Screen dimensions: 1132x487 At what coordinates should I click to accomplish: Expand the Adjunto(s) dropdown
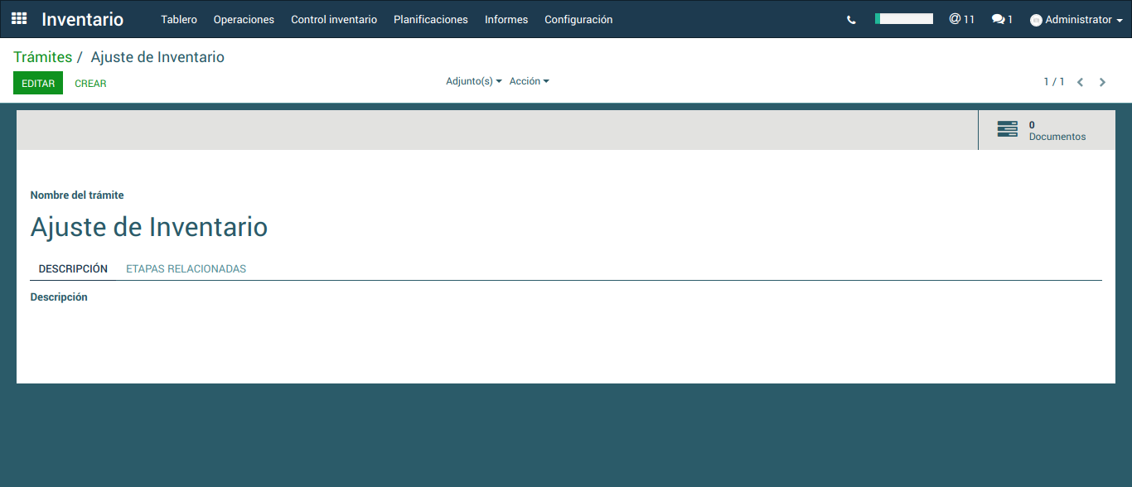(x=473, y=81)
